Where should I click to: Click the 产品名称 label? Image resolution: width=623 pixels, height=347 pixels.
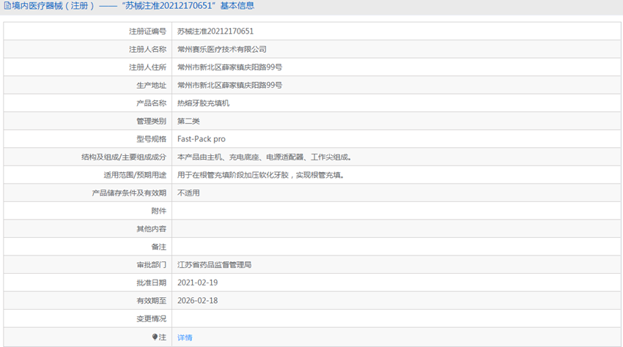pyautogui.click(x=152, y=103)
